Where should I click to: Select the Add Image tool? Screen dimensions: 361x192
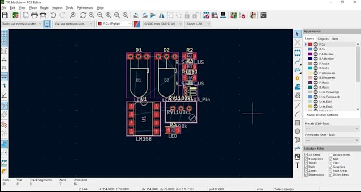297,157
